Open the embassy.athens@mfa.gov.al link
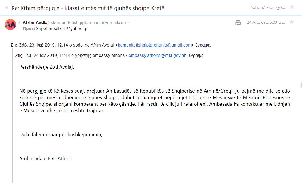This screenshot has height=183, width=302. coord(157,56)
